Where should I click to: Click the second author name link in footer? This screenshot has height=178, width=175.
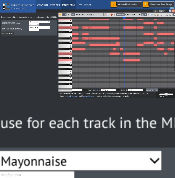[x=88, y=96]
